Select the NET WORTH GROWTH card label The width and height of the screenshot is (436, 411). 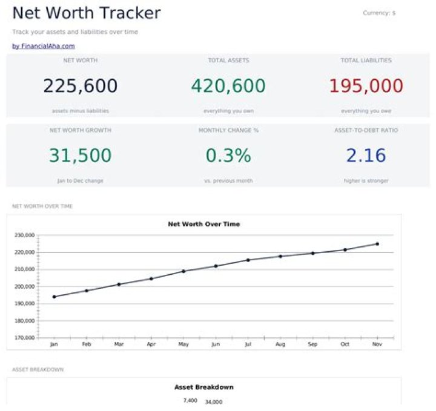tap(81, 130)
